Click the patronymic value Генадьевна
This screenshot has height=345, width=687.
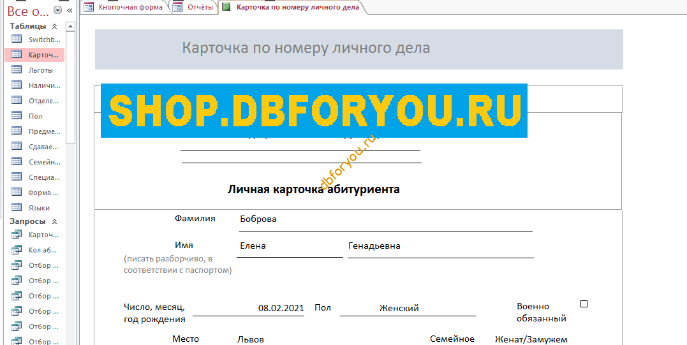click(374, 246)
